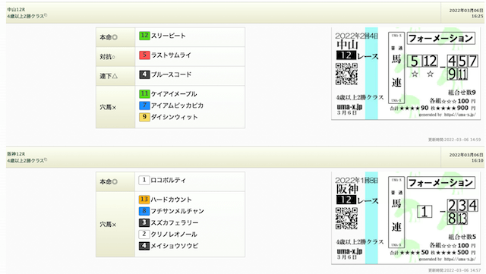Select horse name ラストサムライ
The width and height of the screenshot is (486, 274).
coord(171,55)
